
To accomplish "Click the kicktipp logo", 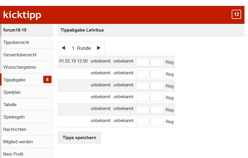I will click(22, 15).
